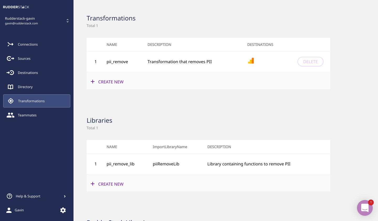
Task: Click the Teammates people icon
Action: pyautogui.click(x=10, y=115)
